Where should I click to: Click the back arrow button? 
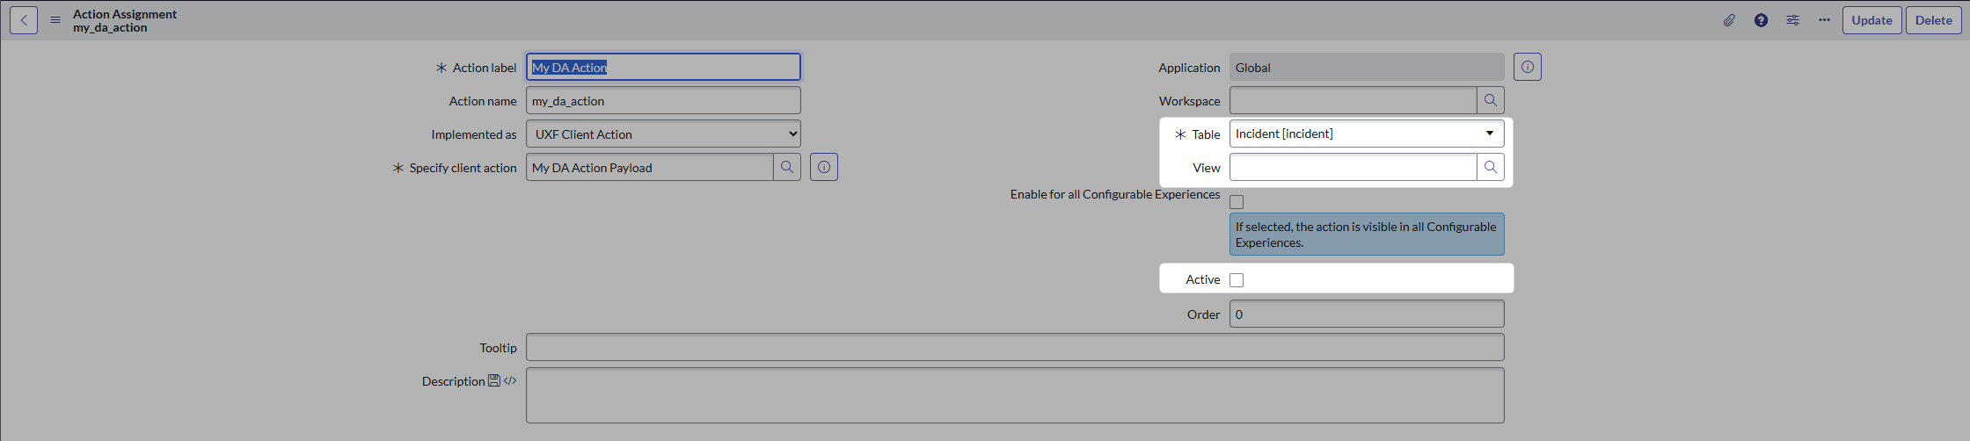coord(24,20)
